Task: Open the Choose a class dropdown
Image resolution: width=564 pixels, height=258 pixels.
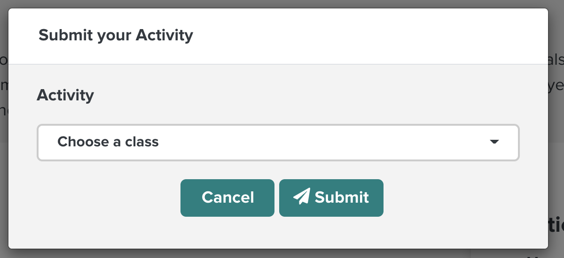Action: click(278, 143)
